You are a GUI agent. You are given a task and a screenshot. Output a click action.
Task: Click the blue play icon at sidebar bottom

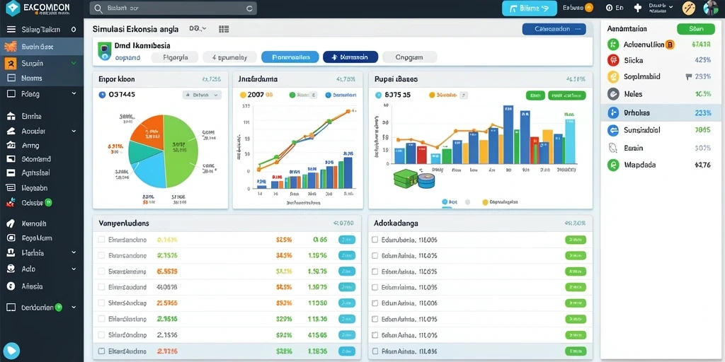11,351
